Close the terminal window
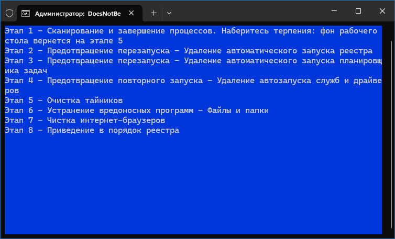The width and height of the screenshot is (395, 239). [x=382, y=12]
